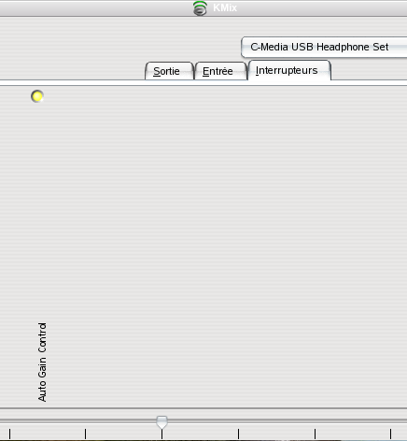Click the KMix speaker icon in title bar
The image size is (407, 441).
coord(200,8)
